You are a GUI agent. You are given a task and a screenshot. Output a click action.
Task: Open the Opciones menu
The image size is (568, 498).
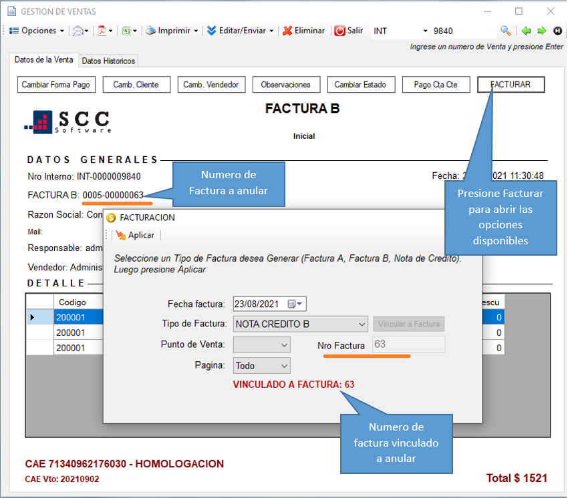click(37, 31)
